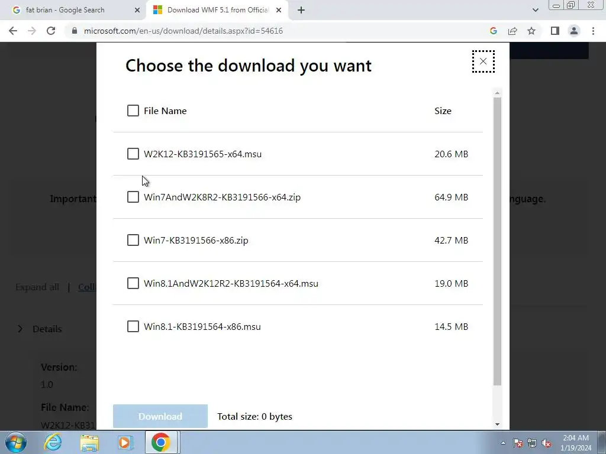606x454 pixels.
Task: Launch Internet Explorer from taskbar
Action: tap(53, 442)
